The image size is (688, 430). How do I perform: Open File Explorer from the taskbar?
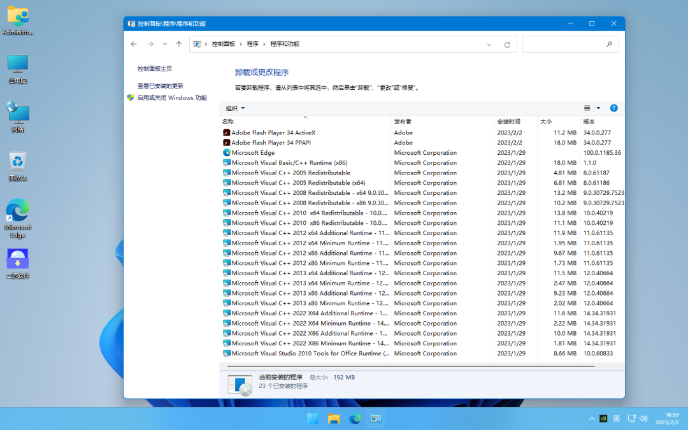(x=334, y=419)
